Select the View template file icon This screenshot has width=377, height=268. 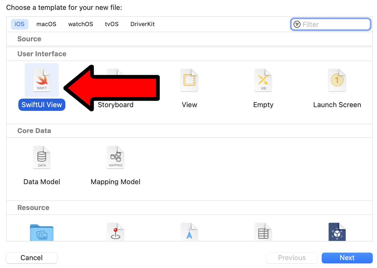(189, 80)
